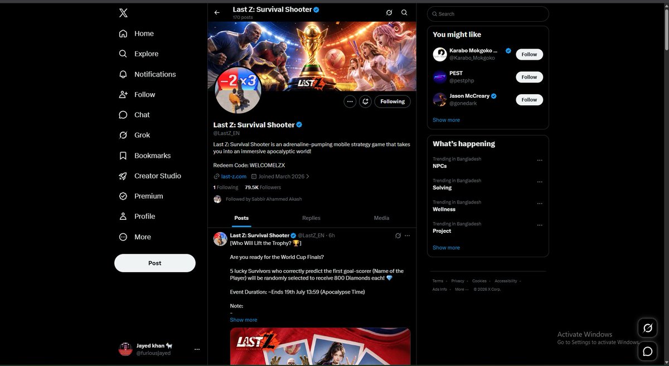Image resolution: width=669 pixels, height=366 pixels.
Task: Open the Privacy footer link
Action: pos(458,281)
